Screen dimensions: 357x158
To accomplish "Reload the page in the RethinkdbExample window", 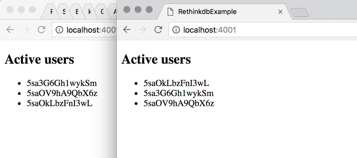I will pos(158,30).
